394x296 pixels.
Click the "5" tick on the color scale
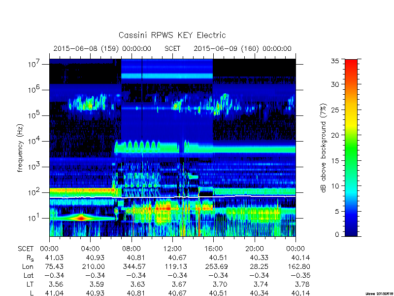click(337, 211)
